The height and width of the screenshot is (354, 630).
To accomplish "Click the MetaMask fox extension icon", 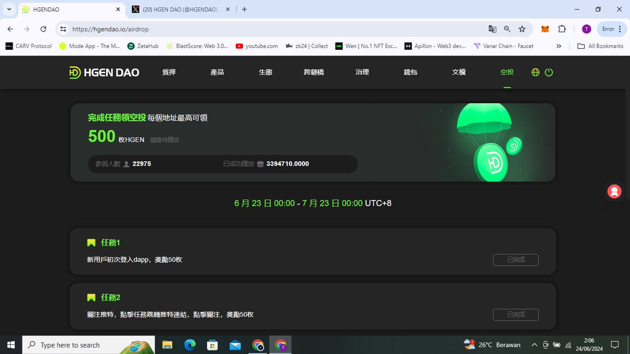I will [545, 29].
